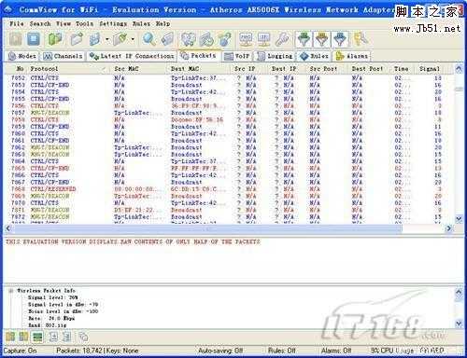
Task: Open Find with the magnifying glass icon
Action: pyautogui.click(x=149, y=39)
